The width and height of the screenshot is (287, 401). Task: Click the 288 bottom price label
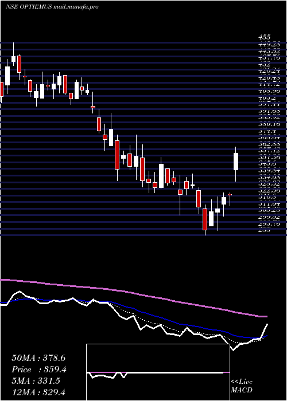[264, 230]
